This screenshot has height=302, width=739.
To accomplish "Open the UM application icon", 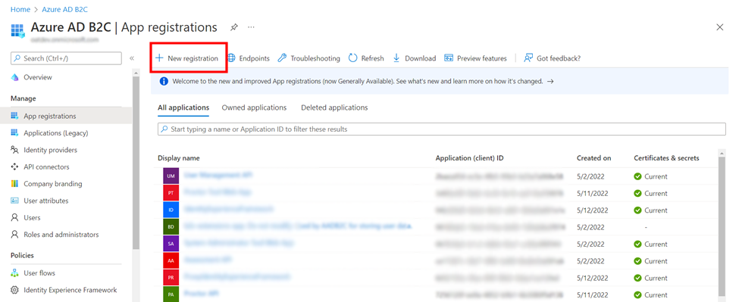I will coord(171,176).
